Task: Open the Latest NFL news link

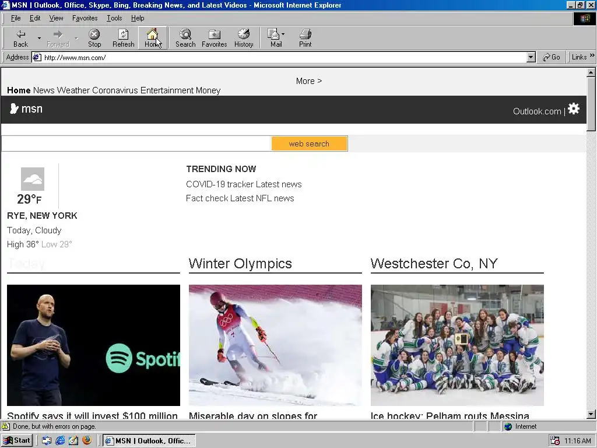Action: 262,198
